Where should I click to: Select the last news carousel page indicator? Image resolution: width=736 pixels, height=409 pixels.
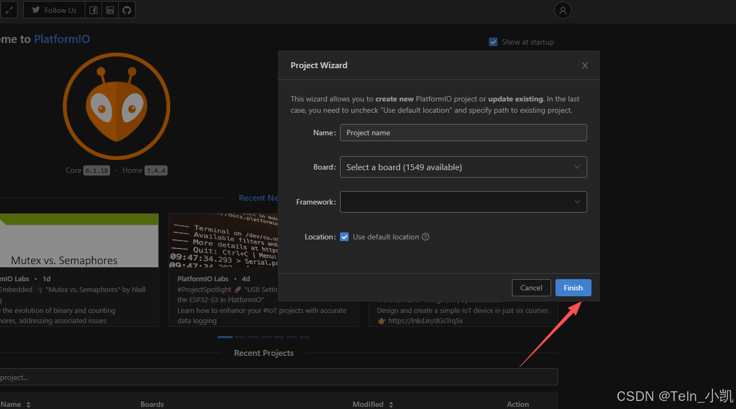coord(305,337)
